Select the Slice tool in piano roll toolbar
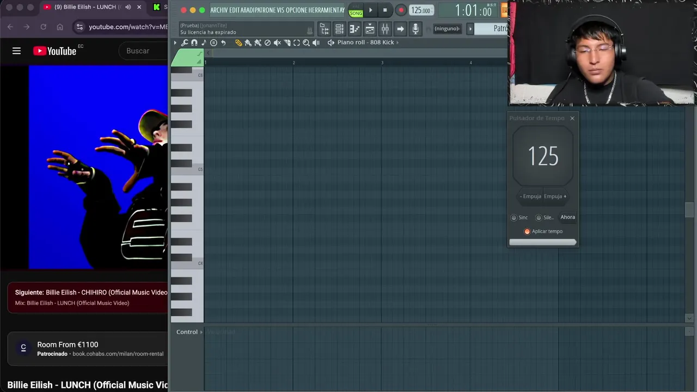The image size is (697, 392). click(287, 42)
